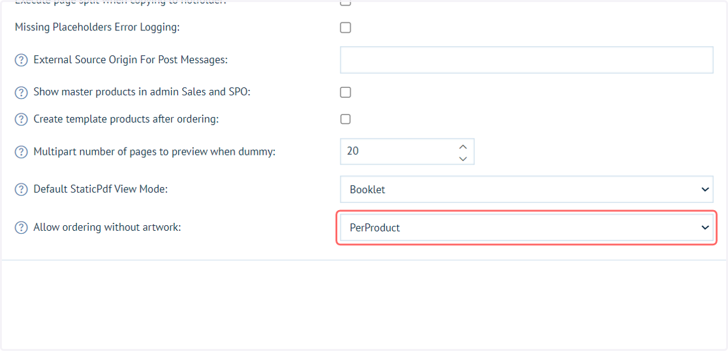This screenshot has width=728, height=351.
Task: Tick Show master products in admin Sales checkbox
Action: pos(345,92)
